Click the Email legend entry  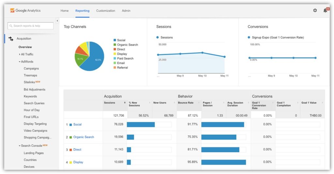click(119, 63)
